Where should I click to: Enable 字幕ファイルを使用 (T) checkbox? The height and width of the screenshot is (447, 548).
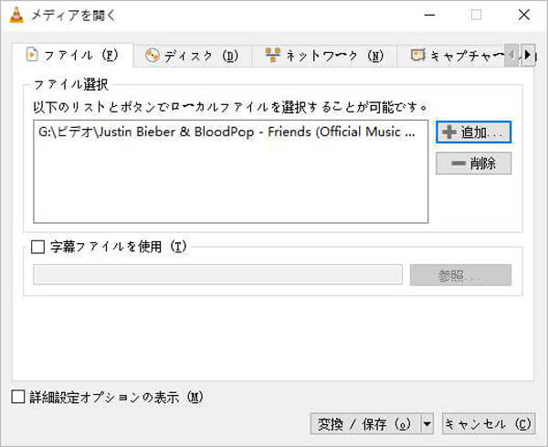37,247
